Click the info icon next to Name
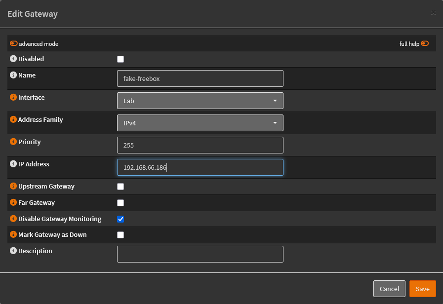This screenshot has width=443, height=304. 13,76
